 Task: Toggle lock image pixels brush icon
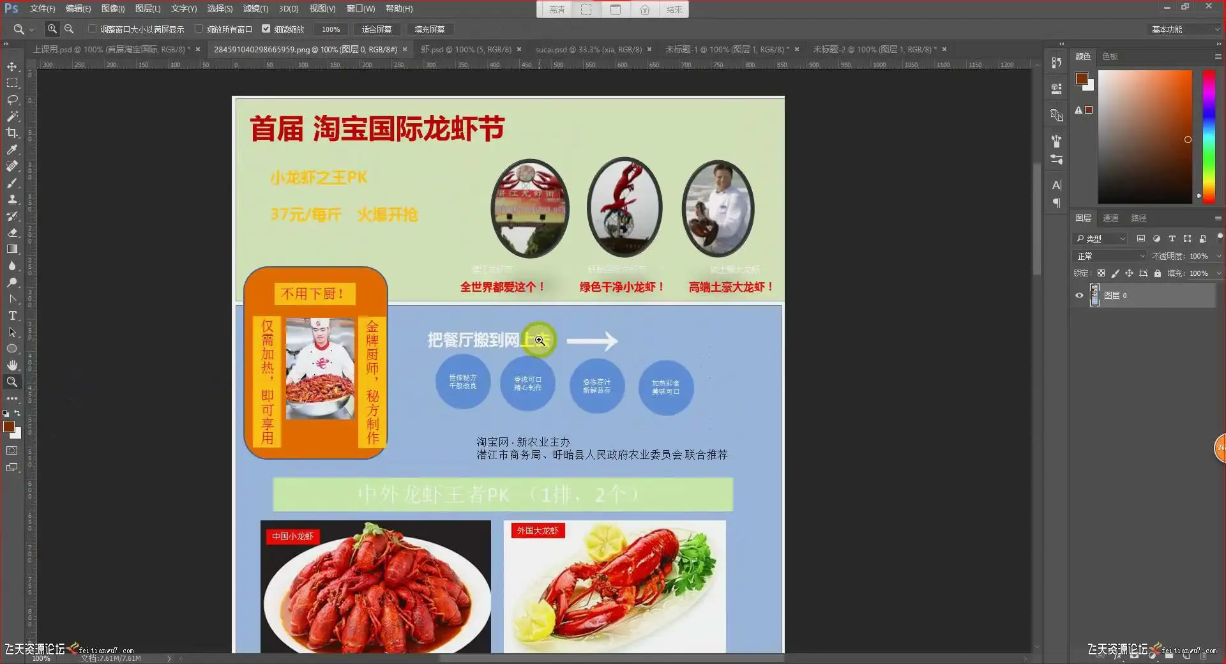pyautogui.click(x=1115, y=273)
